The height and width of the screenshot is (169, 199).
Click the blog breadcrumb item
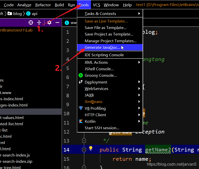(x=17, y=13)
